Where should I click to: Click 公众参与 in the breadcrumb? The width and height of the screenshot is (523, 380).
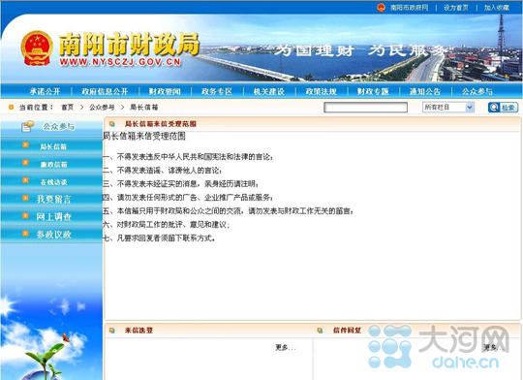102,108
